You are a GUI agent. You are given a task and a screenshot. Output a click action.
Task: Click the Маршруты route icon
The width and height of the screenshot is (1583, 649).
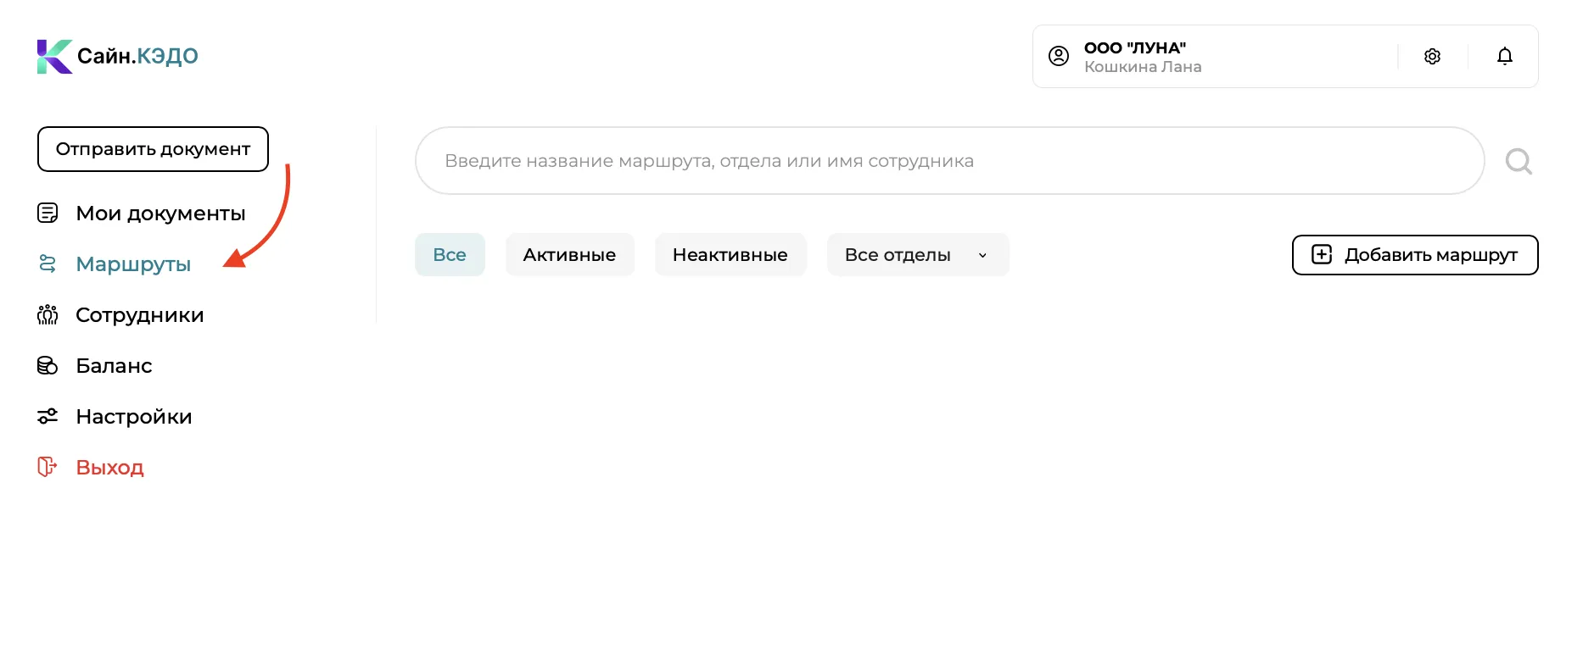(48, 263)
